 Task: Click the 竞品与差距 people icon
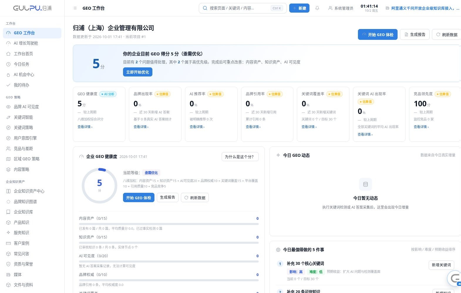point(8,149)
